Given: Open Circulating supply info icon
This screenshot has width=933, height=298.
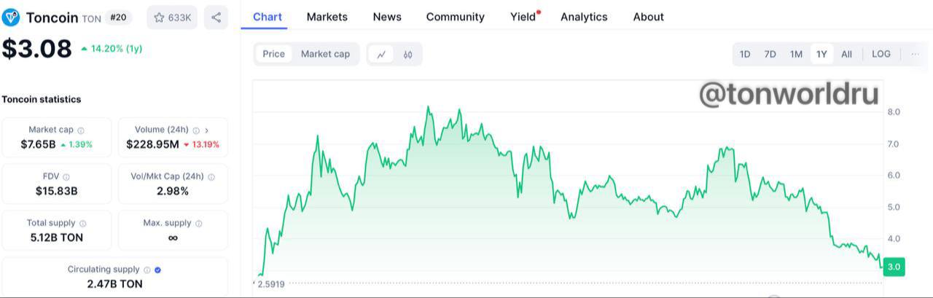Looking at the screenshot, I should point(147,270).
